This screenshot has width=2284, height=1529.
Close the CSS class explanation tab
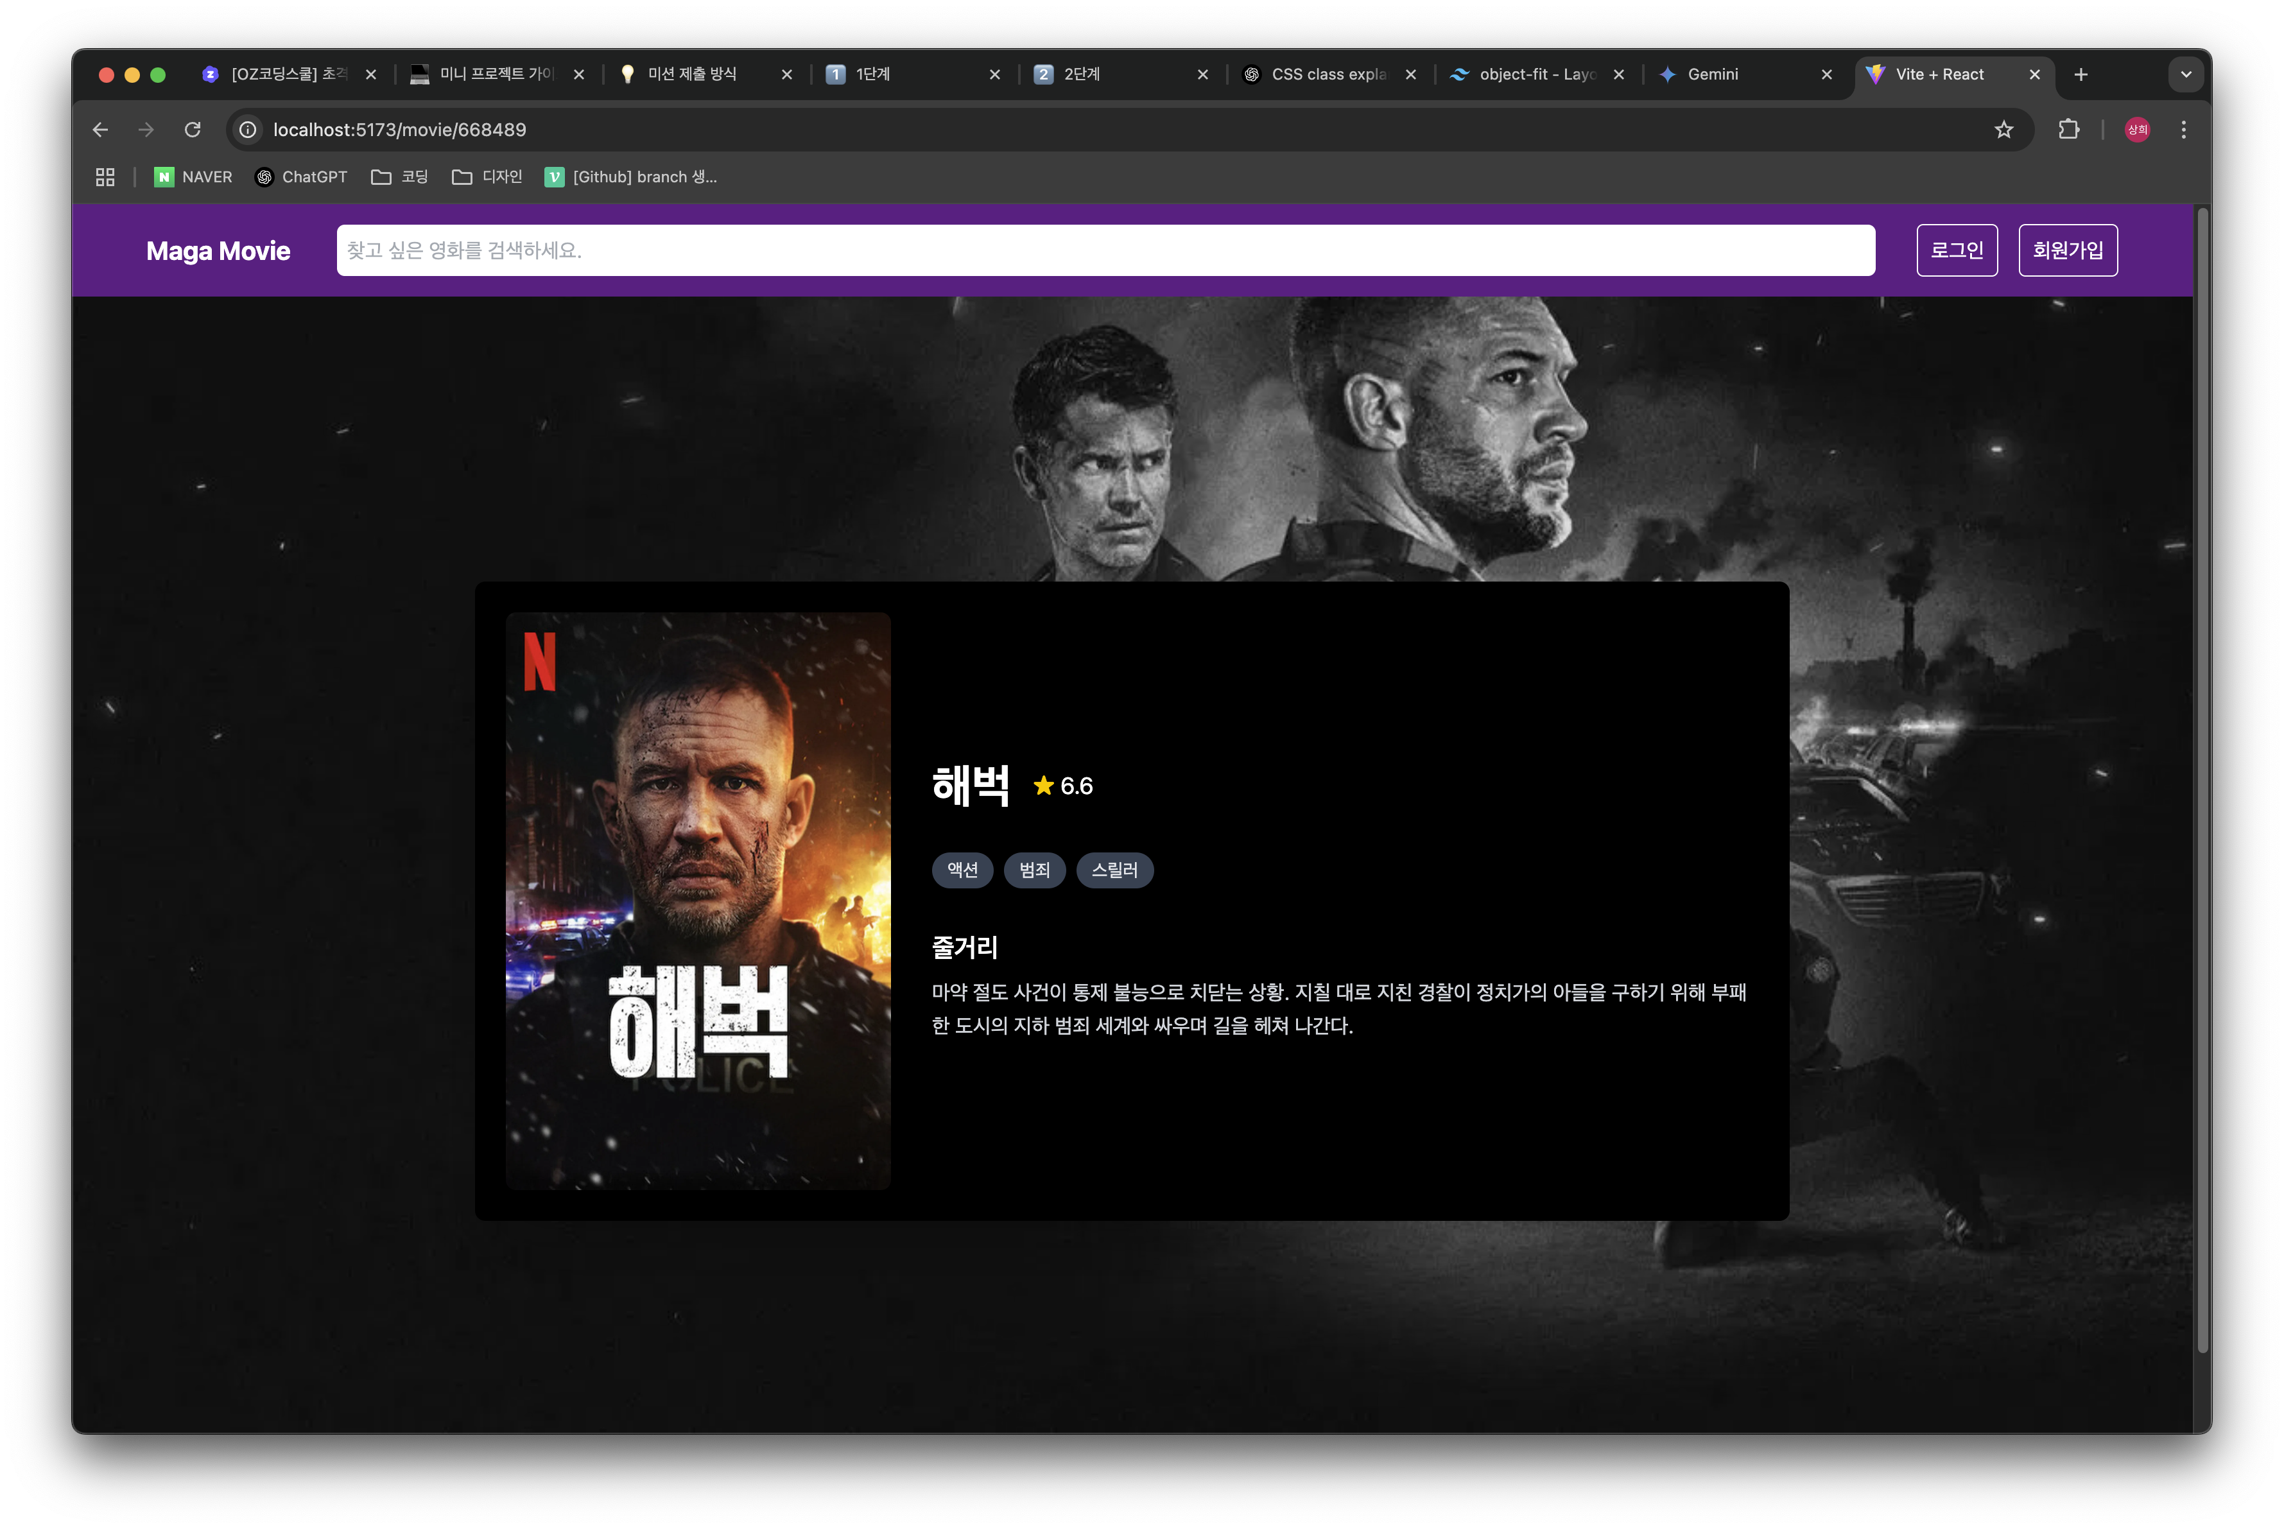coord(1410,74)
